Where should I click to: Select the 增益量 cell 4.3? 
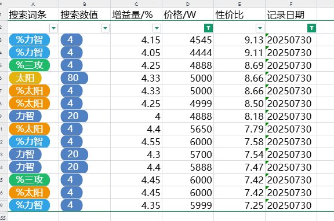[x=136, y=154]
